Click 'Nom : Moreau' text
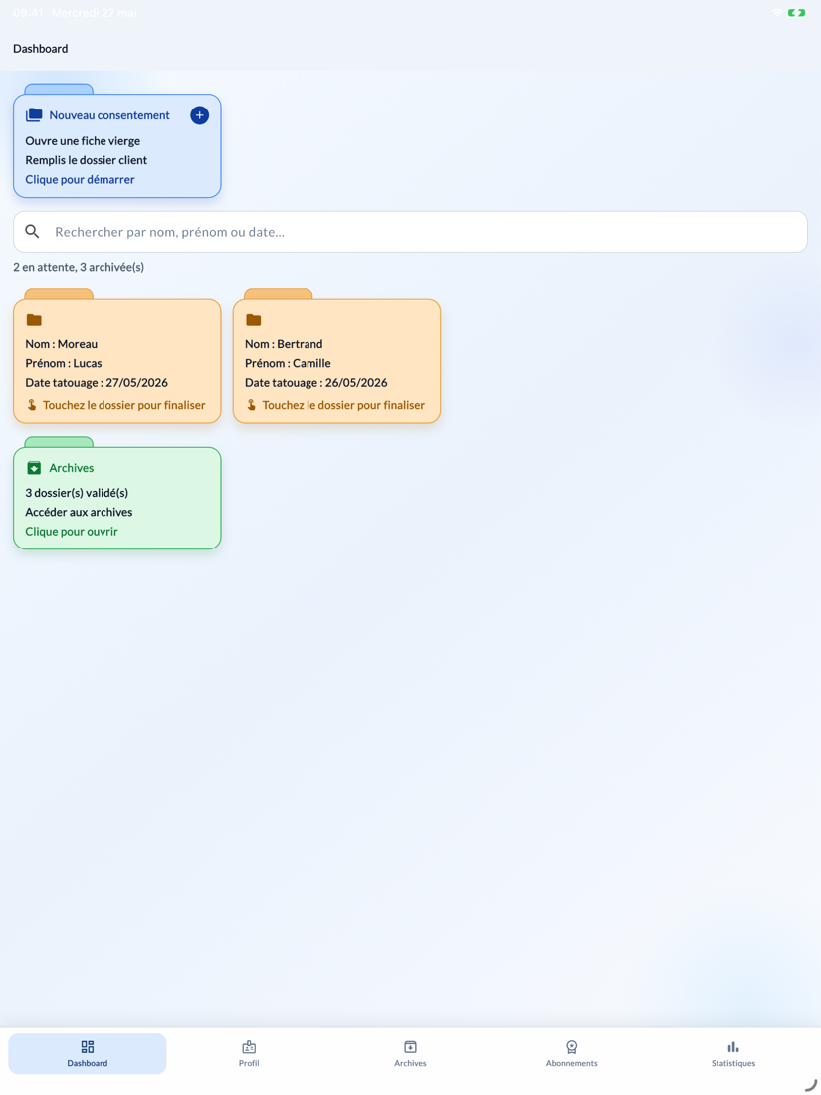The image size is (821, 1095). [62, 344]
